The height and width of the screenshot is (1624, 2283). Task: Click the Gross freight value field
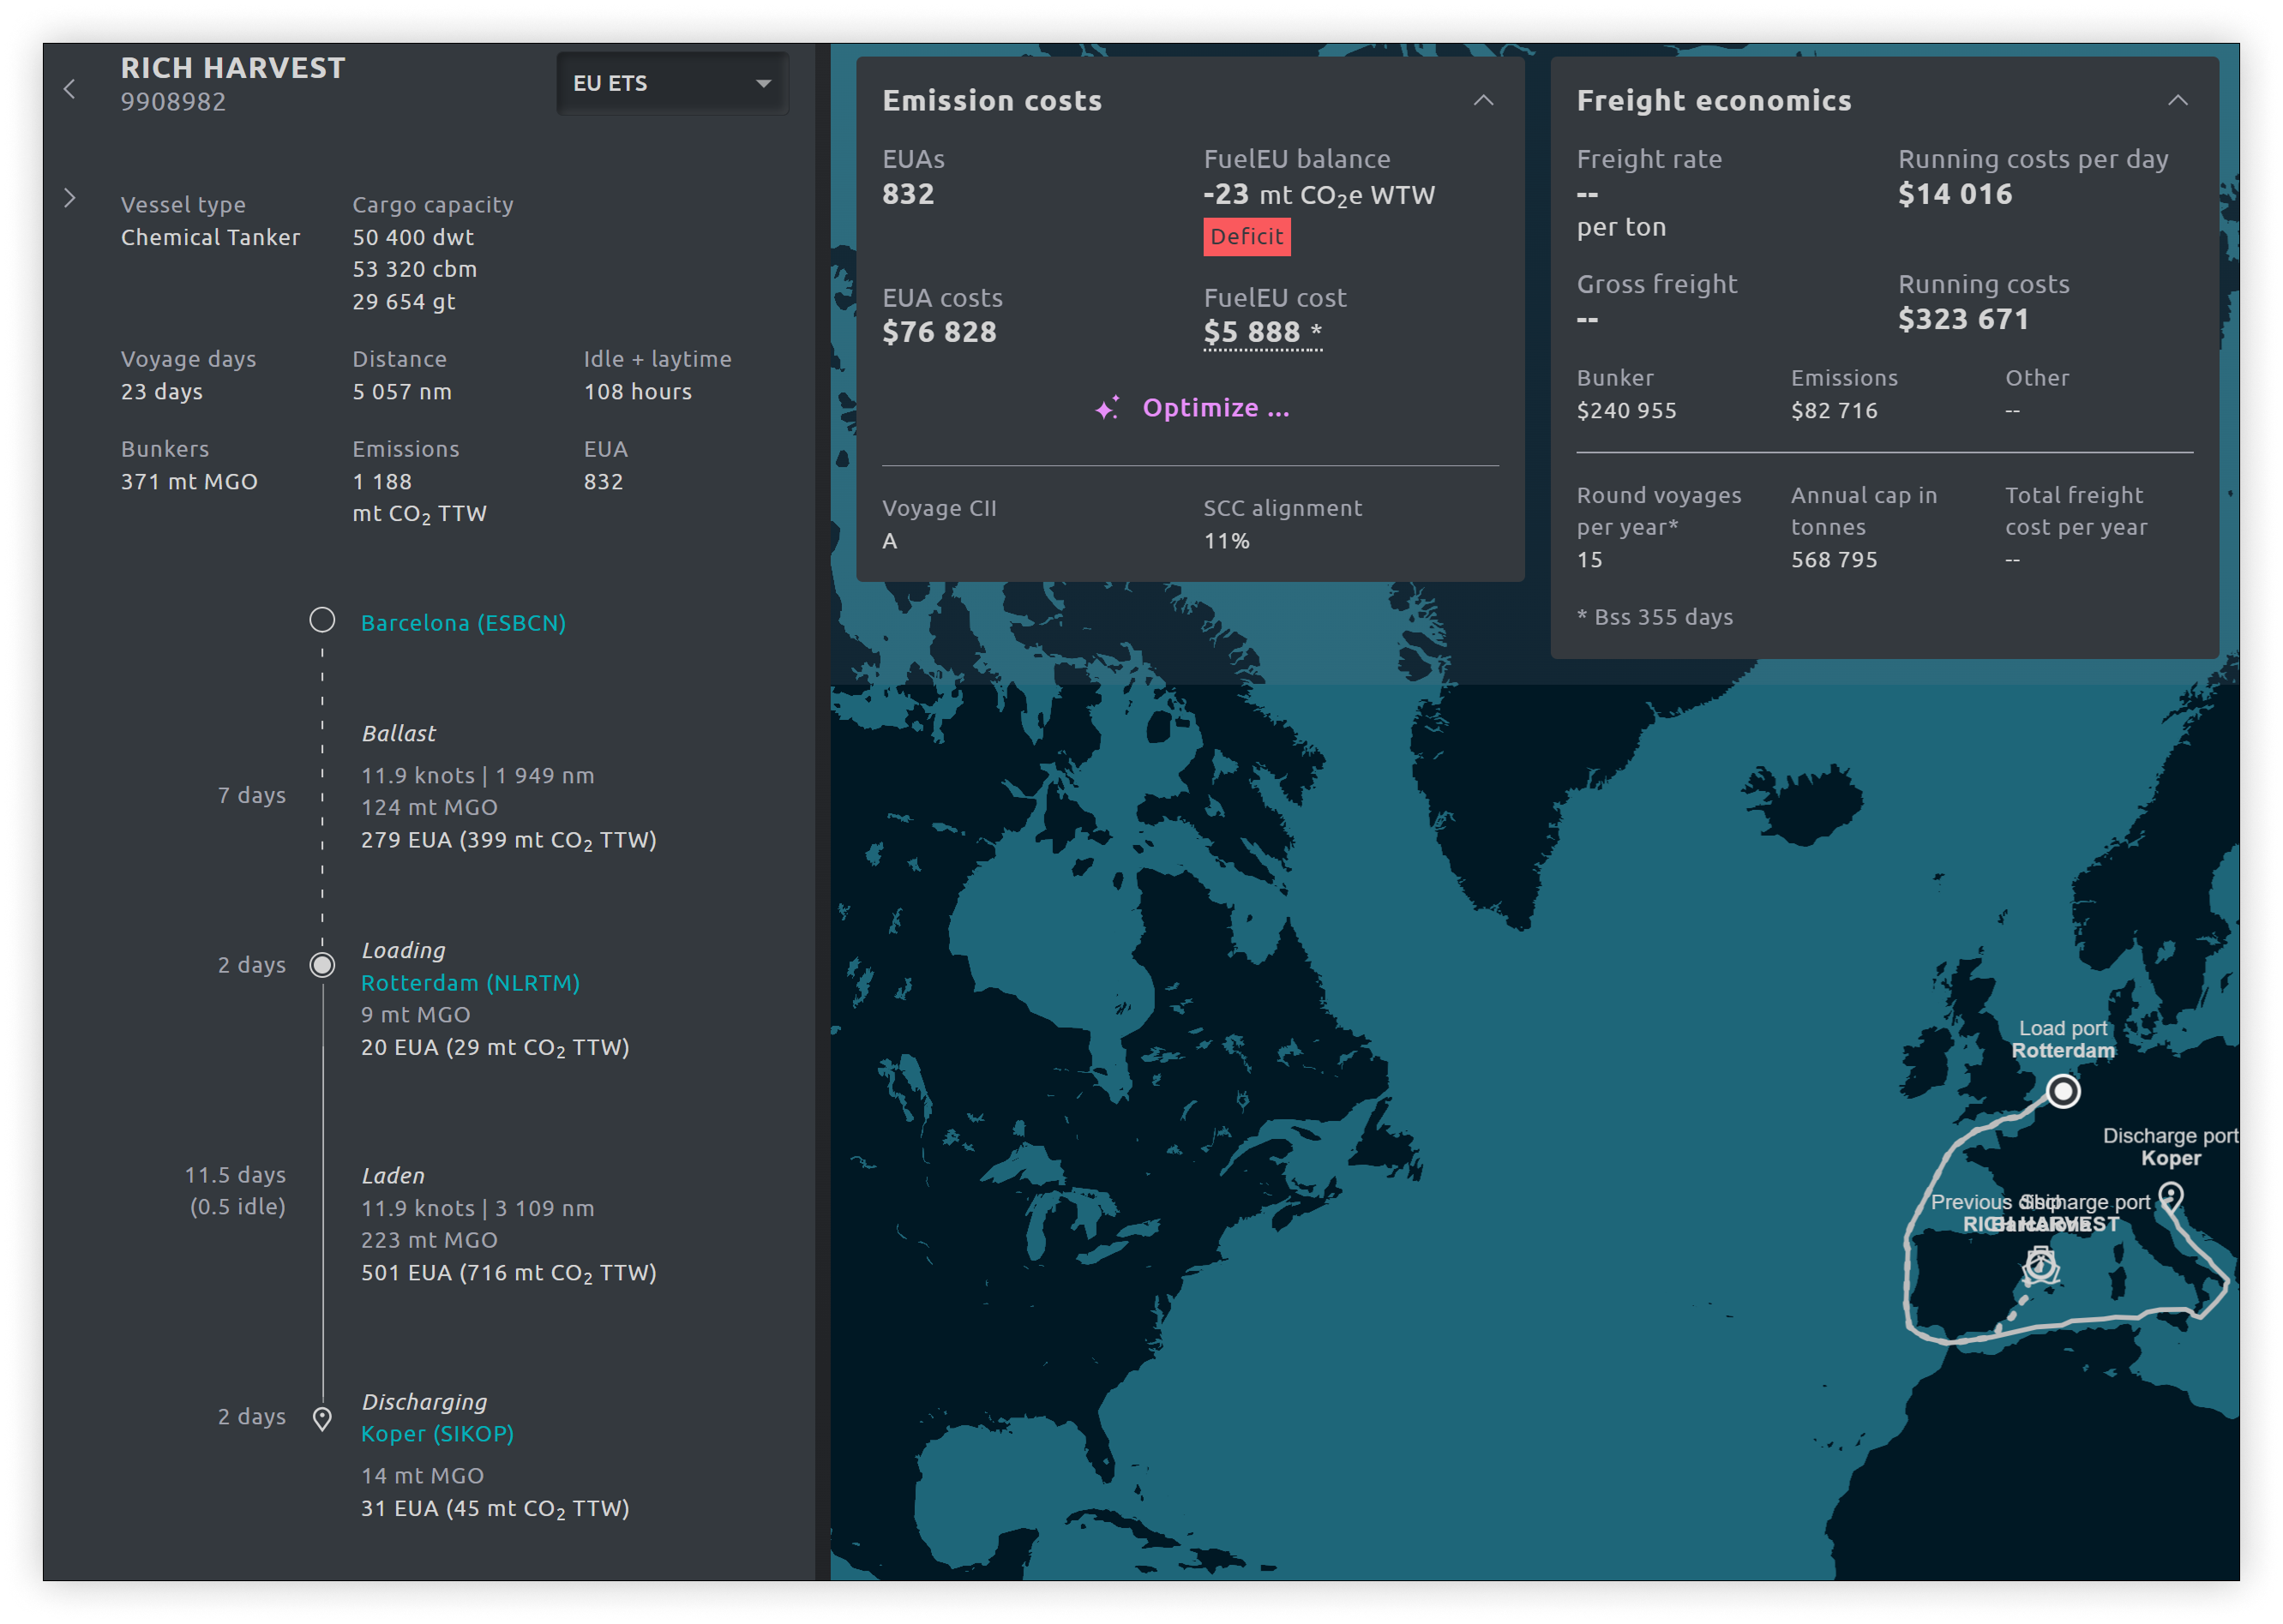click(1588, 320)
